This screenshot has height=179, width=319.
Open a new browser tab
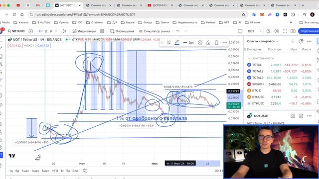(x=303, y=5)
